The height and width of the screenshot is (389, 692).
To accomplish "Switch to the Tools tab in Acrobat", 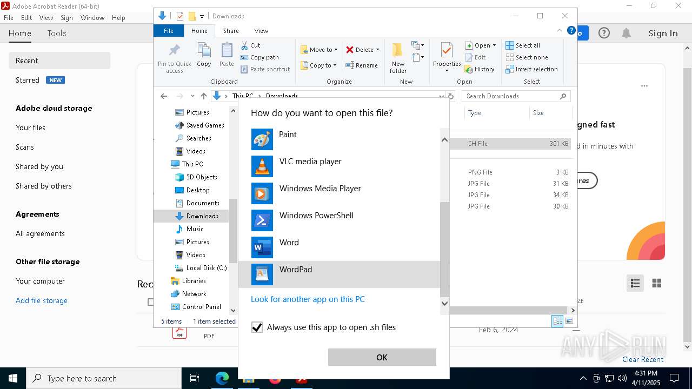I will pos(57,33).
